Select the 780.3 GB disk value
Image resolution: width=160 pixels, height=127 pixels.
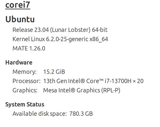[81, 113]
